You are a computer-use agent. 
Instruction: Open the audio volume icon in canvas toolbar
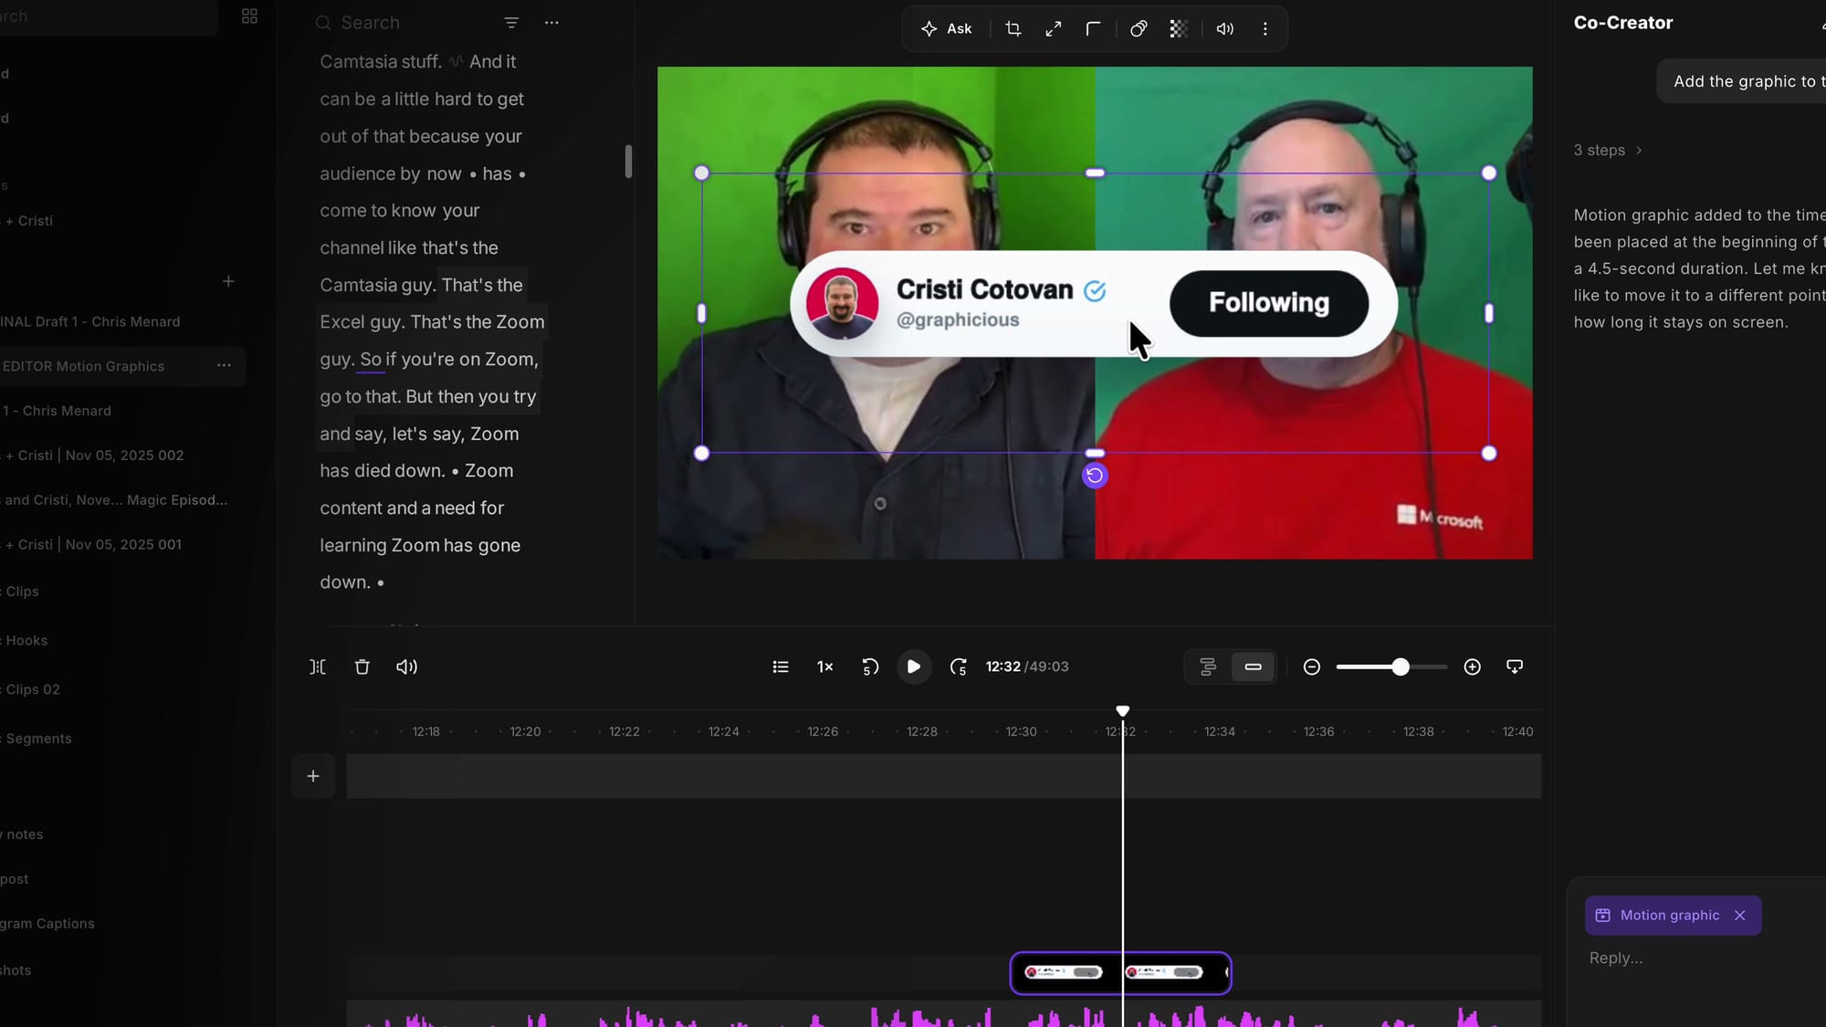click(1225, 28)
